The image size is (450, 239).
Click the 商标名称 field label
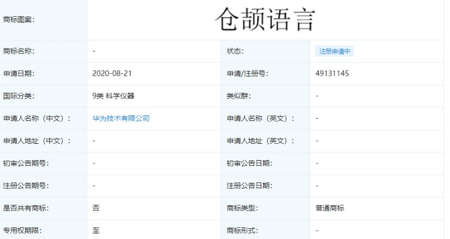tap(19, 51)
